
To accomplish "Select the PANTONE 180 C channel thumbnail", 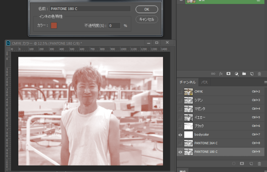I will tap(188, 152).
